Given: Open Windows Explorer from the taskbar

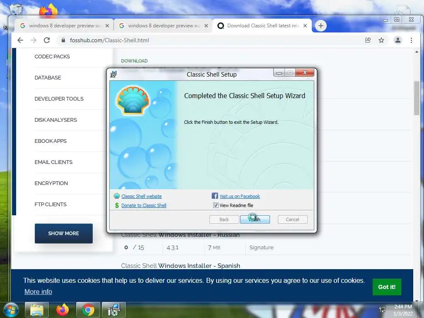Looking at the screenshot, I should click(37, 310).
